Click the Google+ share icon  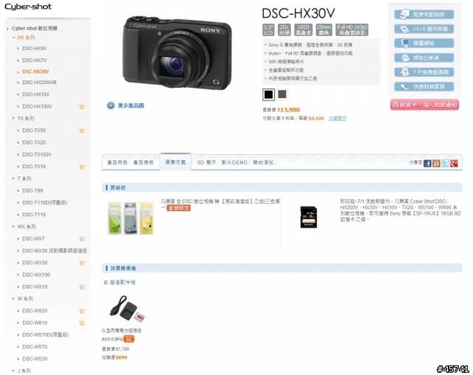(454, 163)
